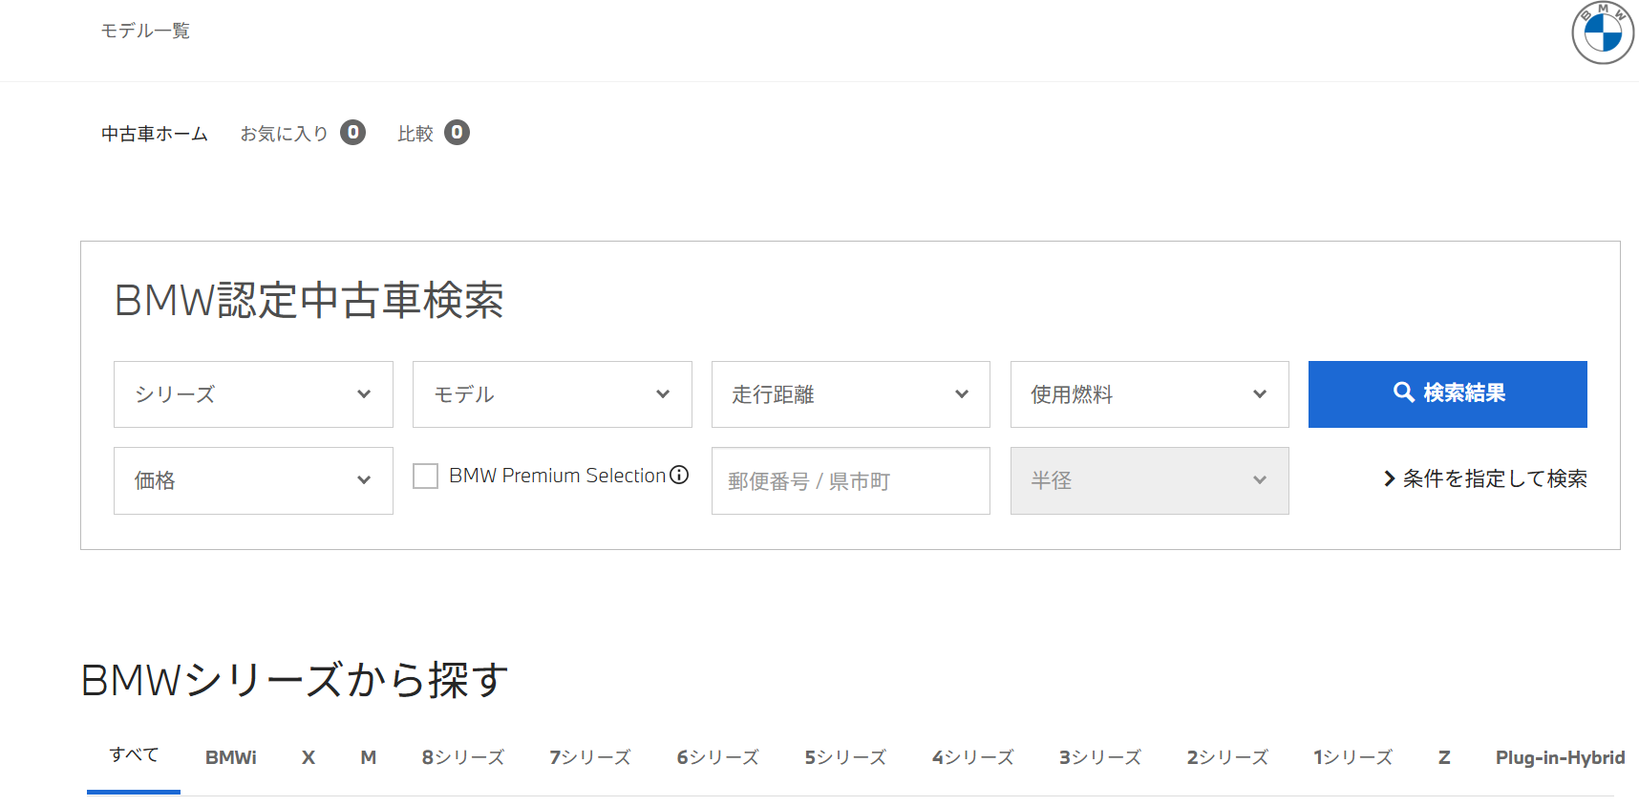Open the 条件を指定して検索 link

coord(1485,478)
